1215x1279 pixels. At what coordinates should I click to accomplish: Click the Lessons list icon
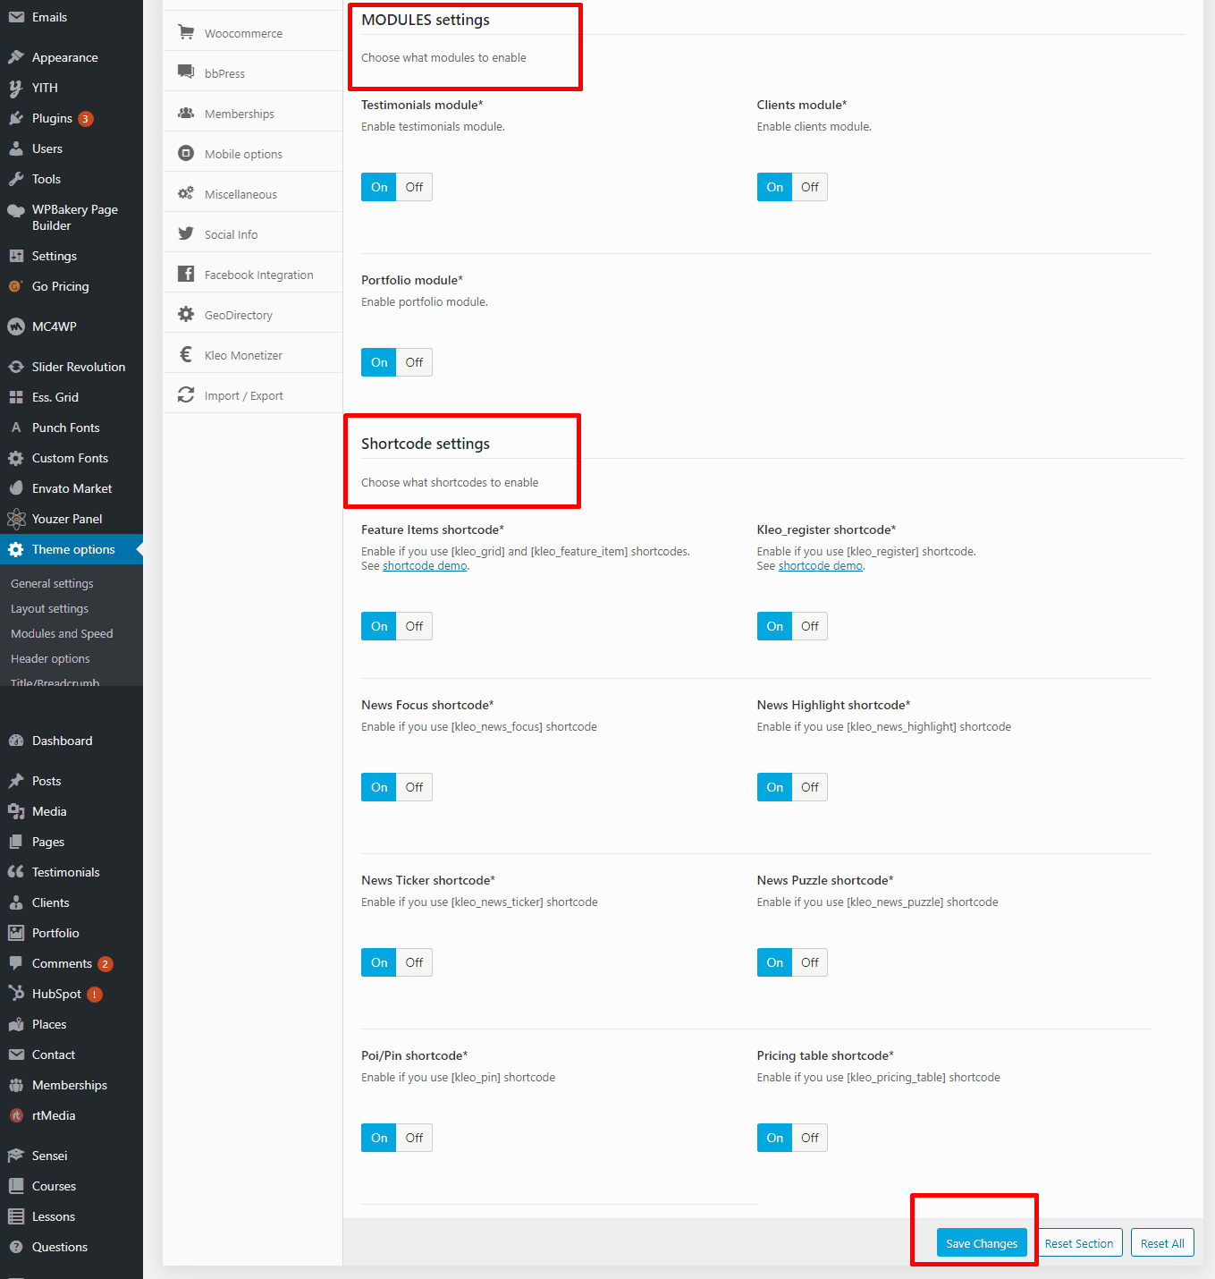[16, 1216]
